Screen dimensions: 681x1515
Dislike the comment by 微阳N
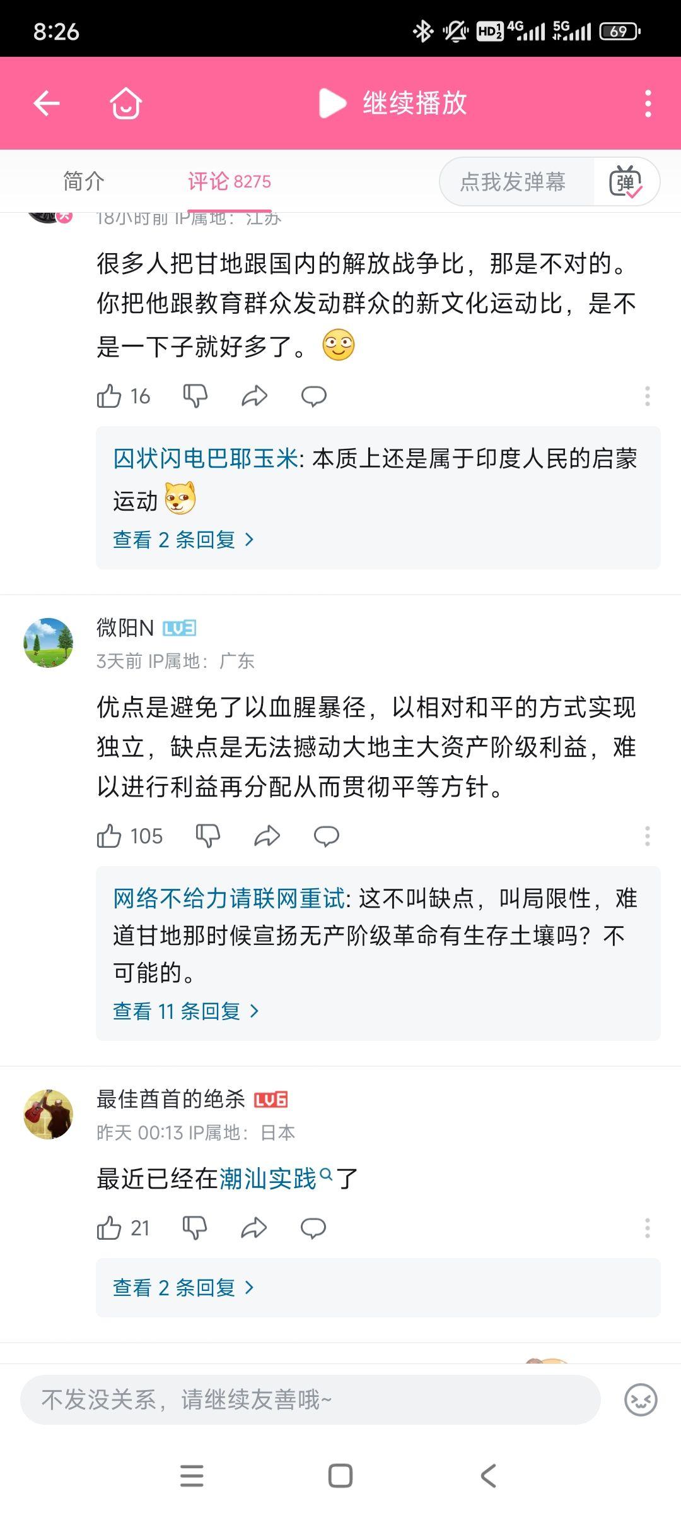(207, 836)
